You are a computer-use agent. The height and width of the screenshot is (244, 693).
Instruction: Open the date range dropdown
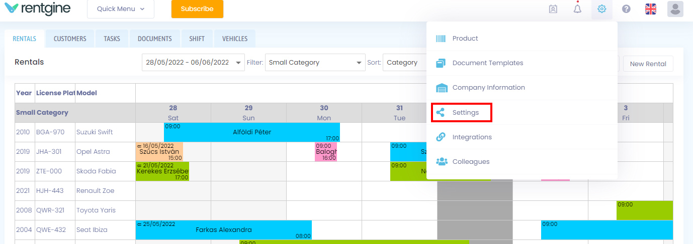(193, 63)
